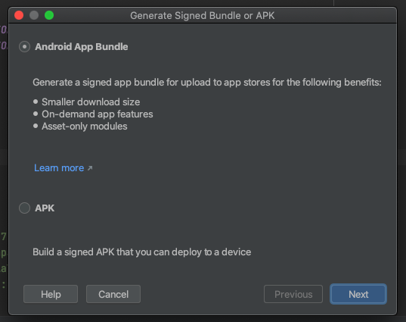
Task: Select the Android App Bundle radio button
Action: (x=25, y=47)
